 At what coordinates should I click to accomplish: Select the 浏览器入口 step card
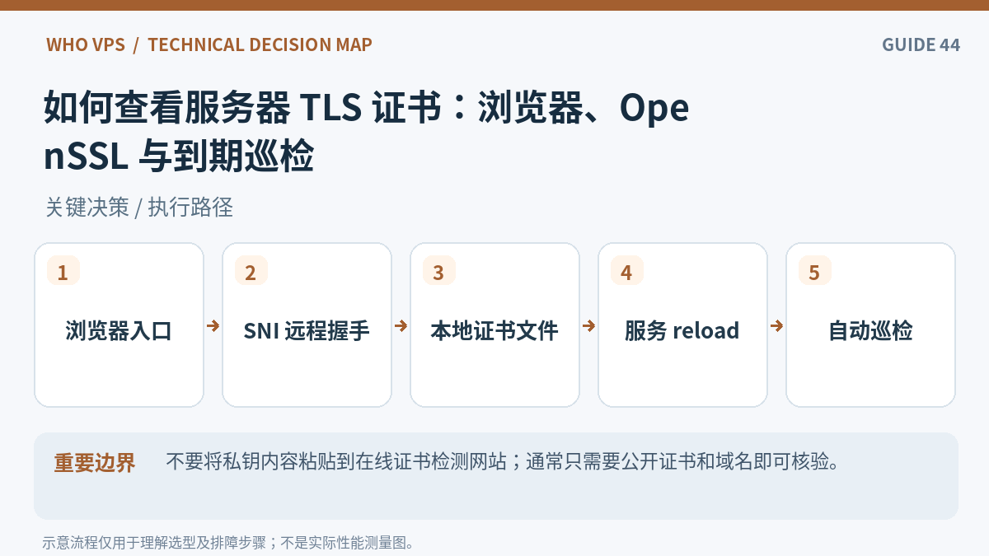click(x=119, y=325)
